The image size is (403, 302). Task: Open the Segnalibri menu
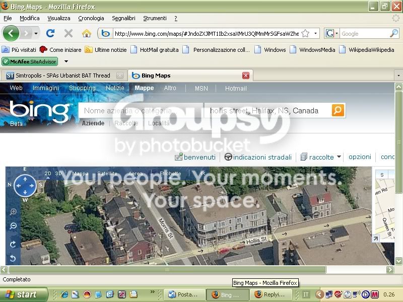tap(123, 18)
